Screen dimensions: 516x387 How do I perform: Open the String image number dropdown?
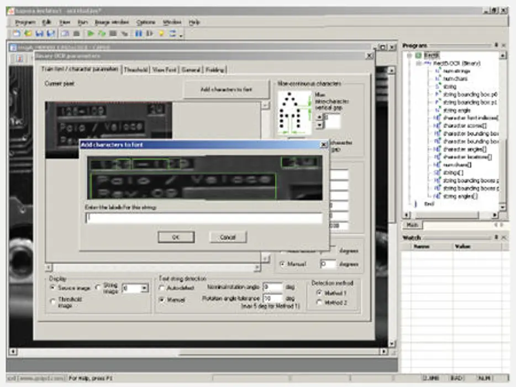tap(144, 288)
